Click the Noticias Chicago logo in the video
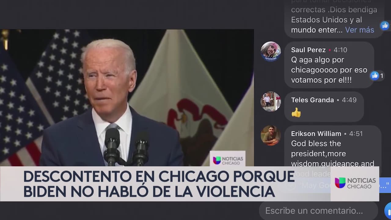This screenshot has height=220, width=391. point(228,160)
